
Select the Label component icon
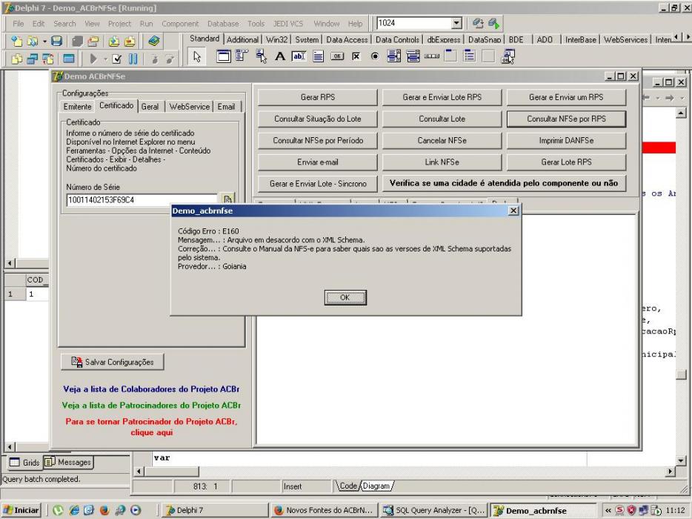[280, 56]
